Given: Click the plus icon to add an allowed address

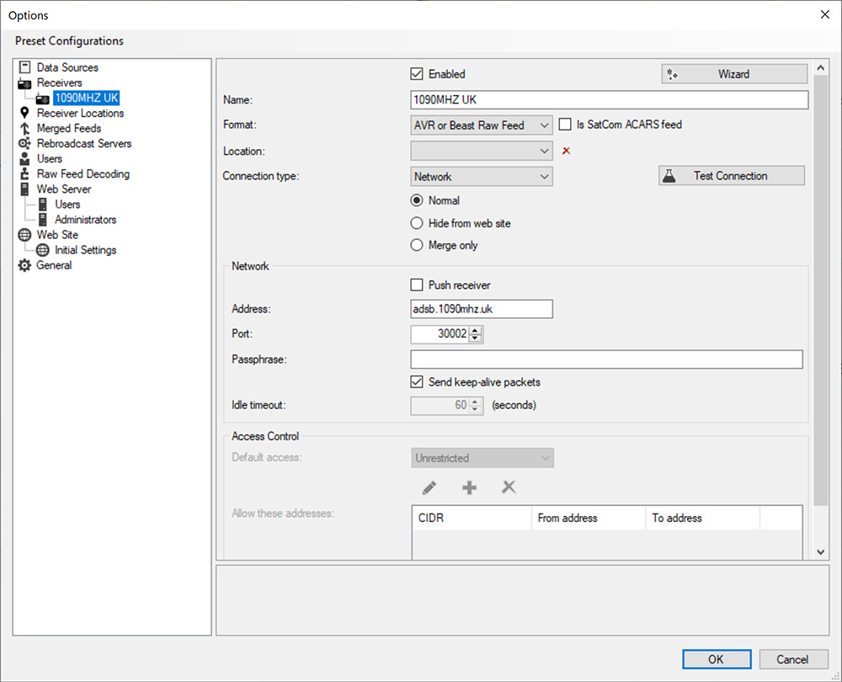Looking at the screenshot, I should (x=469, y=487).
